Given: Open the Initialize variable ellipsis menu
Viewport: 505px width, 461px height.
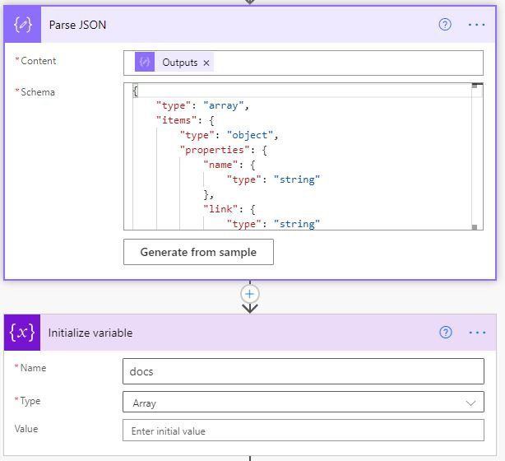Looking at the screenshot, I should [477, 333].
